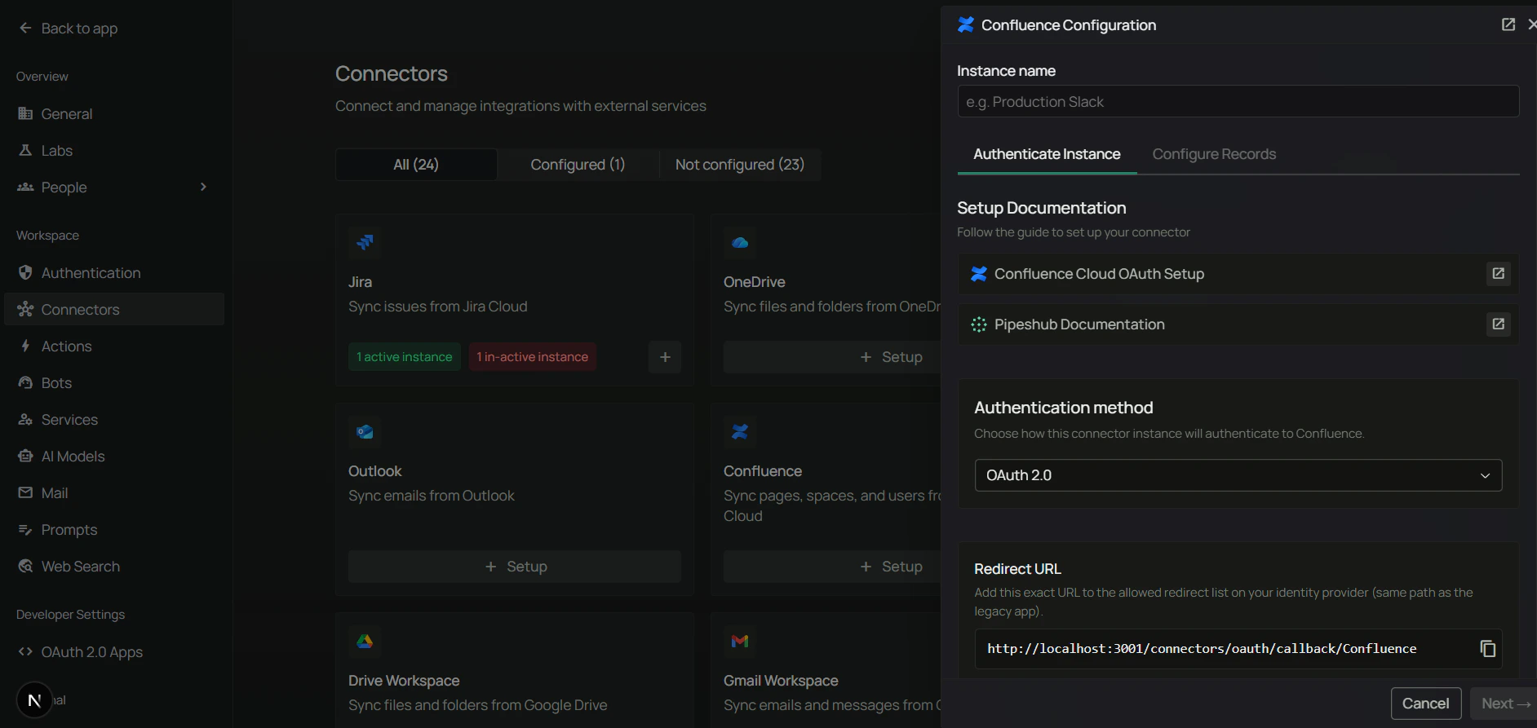
Task: Cancel the Confluence configuration
Action: (x=1425, y=704)
